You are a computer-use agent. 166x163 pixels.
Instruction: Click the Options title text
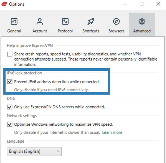pos(17,4)
